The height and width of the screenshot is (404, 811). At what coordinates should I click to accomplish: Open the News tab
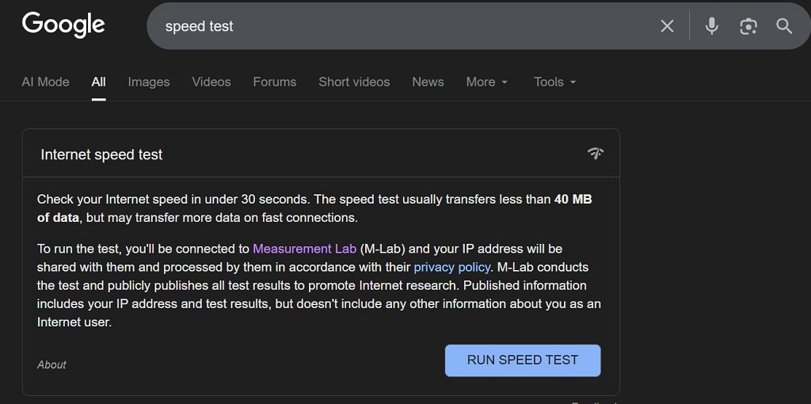point(428,82)
